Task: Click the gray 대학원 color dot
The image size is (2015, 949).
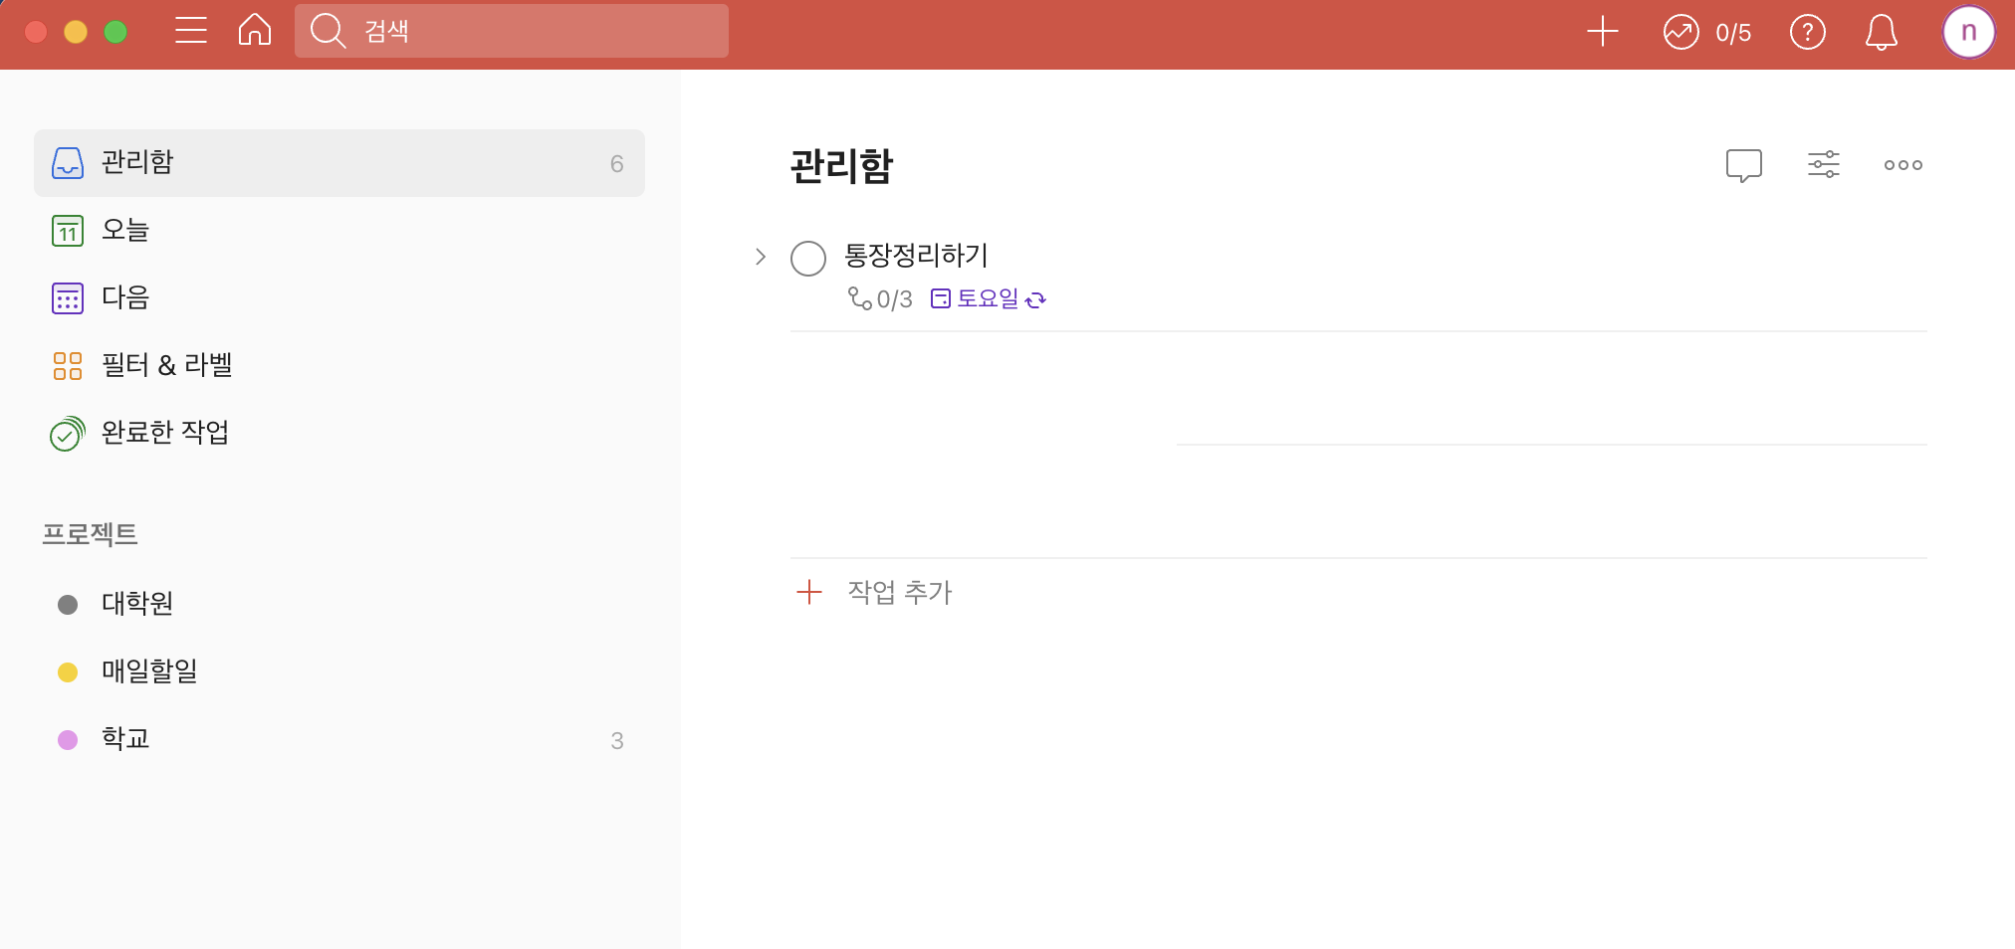Action: 68,605
